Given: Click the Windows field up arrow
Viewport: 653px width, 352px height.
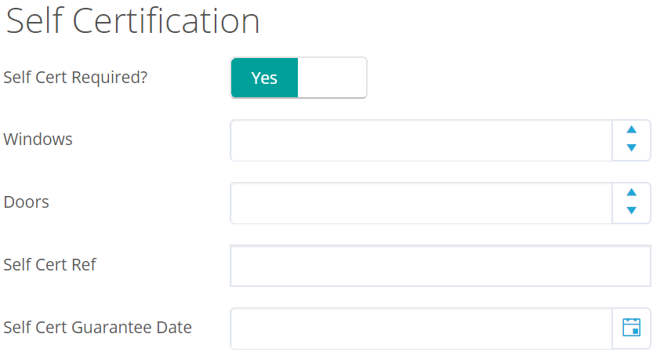Looking at the screenshot, I should pyautogui.click(x=631, y=131).
